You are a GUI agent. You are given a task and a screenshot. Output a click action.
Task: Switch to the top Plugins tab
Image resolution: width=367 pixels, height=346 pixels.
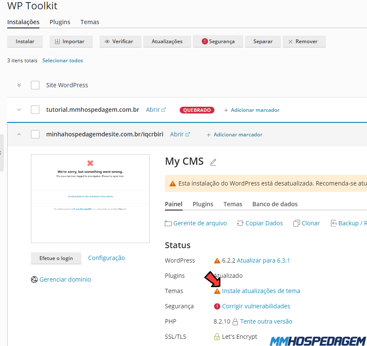pos(60,22)
